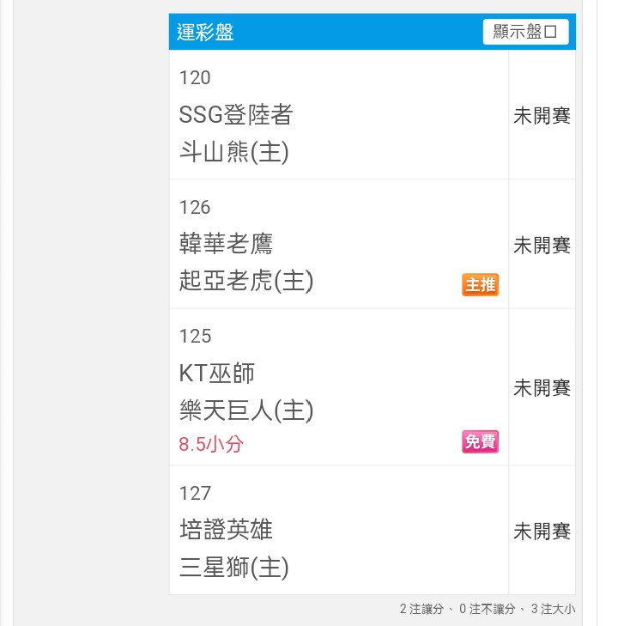Select KT巫師 in game 125

click(x=216, y=374)
